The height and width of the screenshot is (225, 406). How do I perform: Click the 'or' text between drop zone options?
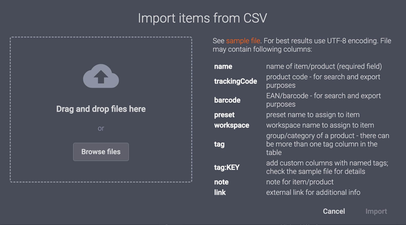pos(101,128)
